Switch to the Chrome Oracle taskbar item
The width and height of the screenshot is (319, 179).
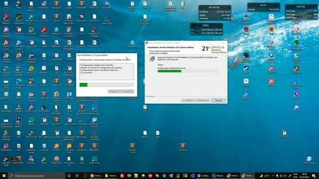point(96,176)
